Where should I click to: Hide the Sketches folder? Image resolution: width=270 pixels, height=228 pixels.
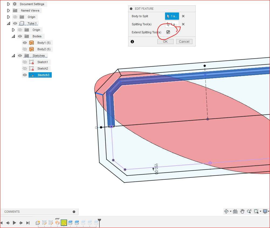20,56
